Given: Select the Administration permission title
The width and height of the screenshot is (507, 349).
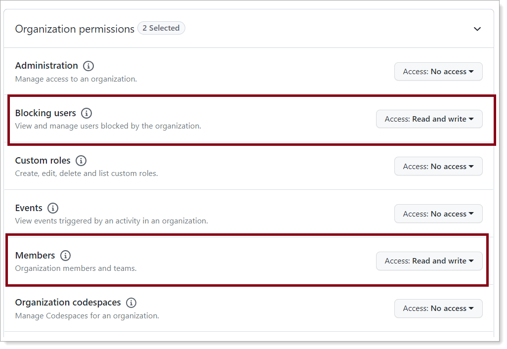Looking at the screenshot, I should click(46, 66).
